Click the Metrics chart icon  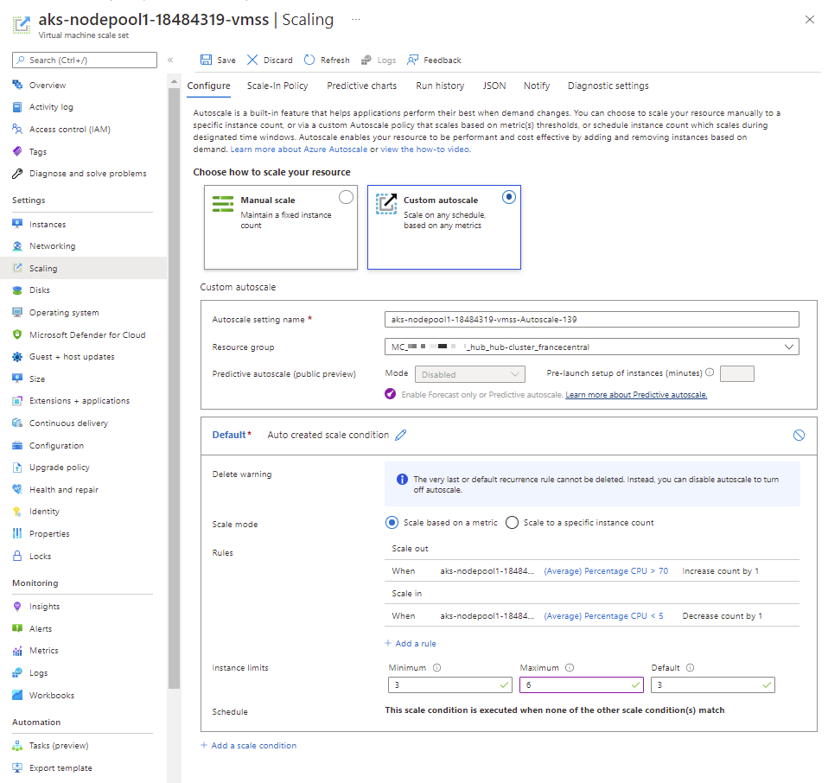click(x=17, y=651)
